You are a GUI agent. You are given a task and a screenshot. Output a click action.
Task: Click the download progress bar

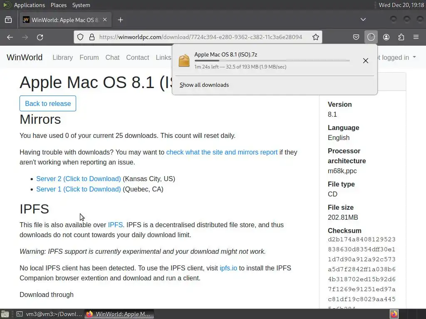pyautogui.click(x=272, y=61)
